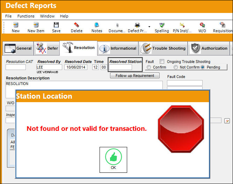Select the Resolution tab
233x184 pixels.
click(79, 48)
